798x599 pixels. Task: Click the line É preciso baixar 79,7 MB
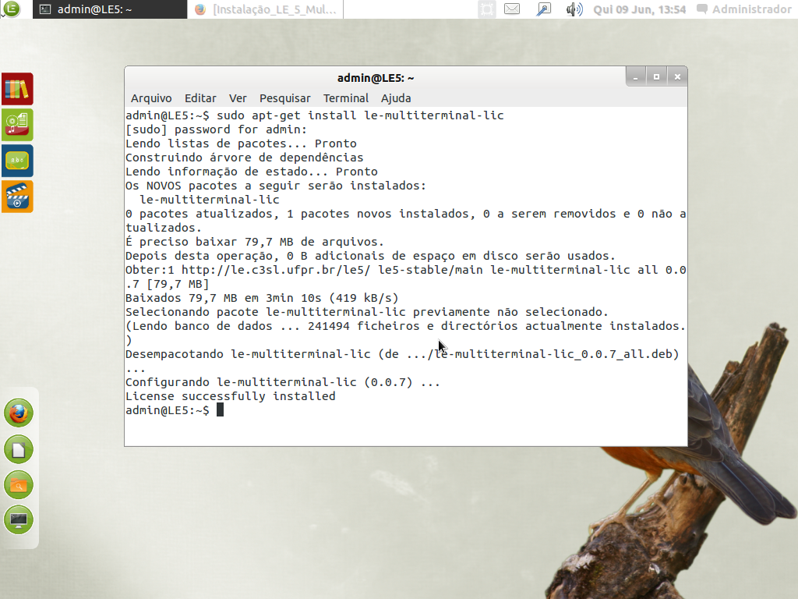(255, 242)
